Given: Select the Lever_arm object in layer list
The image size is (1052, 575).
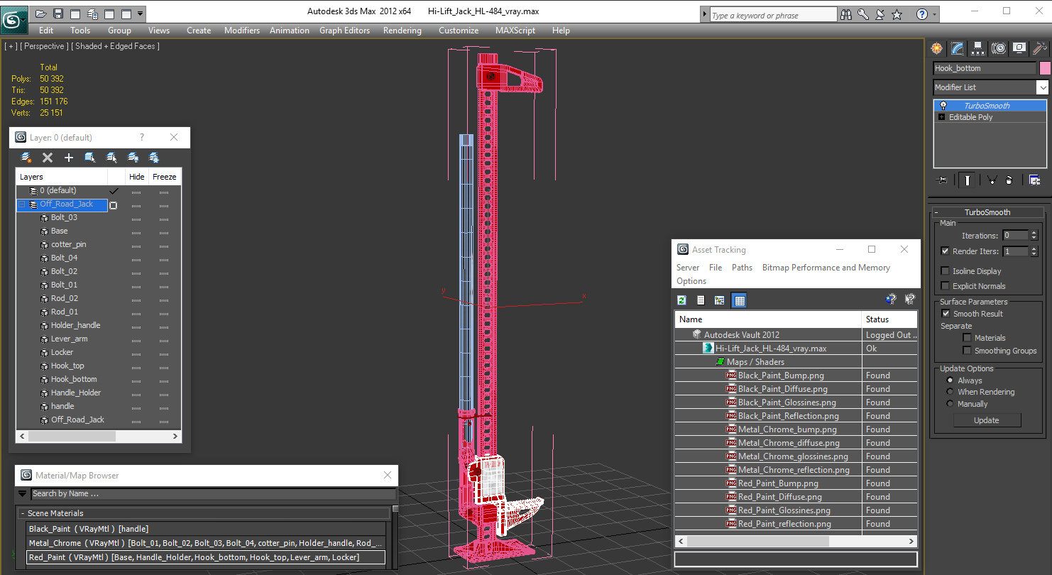Looking at the screenshot, I should coord(69,339).
